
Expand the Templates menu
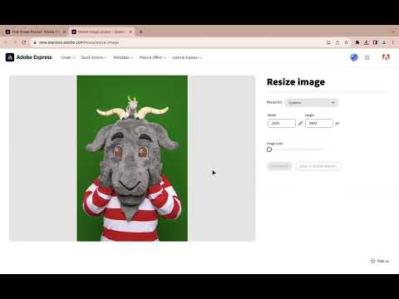coord(123,57)
